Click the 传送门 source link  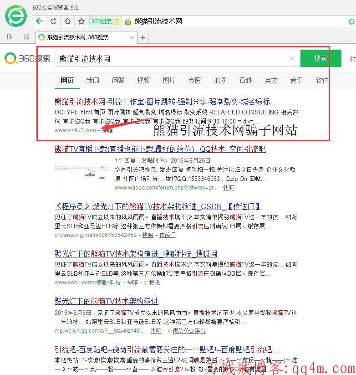168,235
